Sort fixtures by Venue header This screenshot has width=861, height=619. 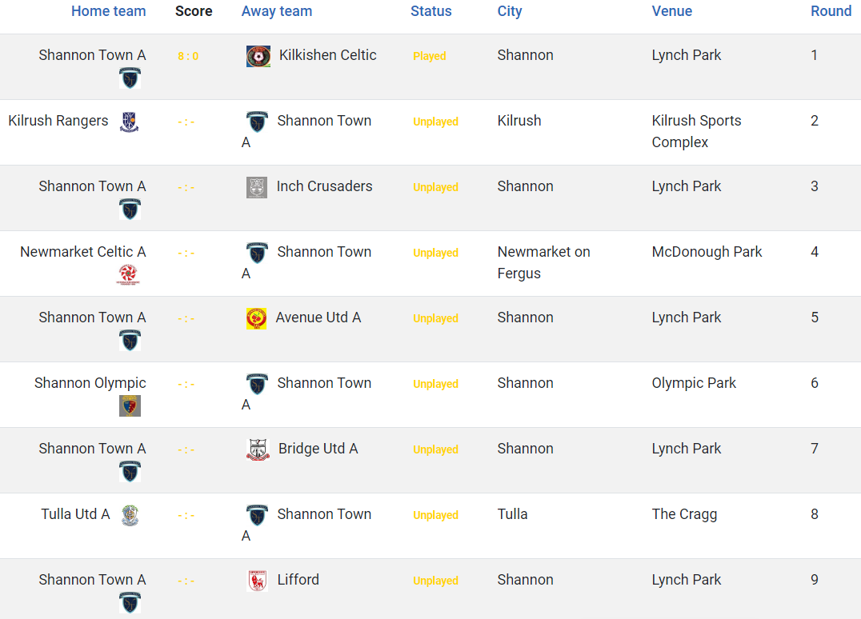671,11
